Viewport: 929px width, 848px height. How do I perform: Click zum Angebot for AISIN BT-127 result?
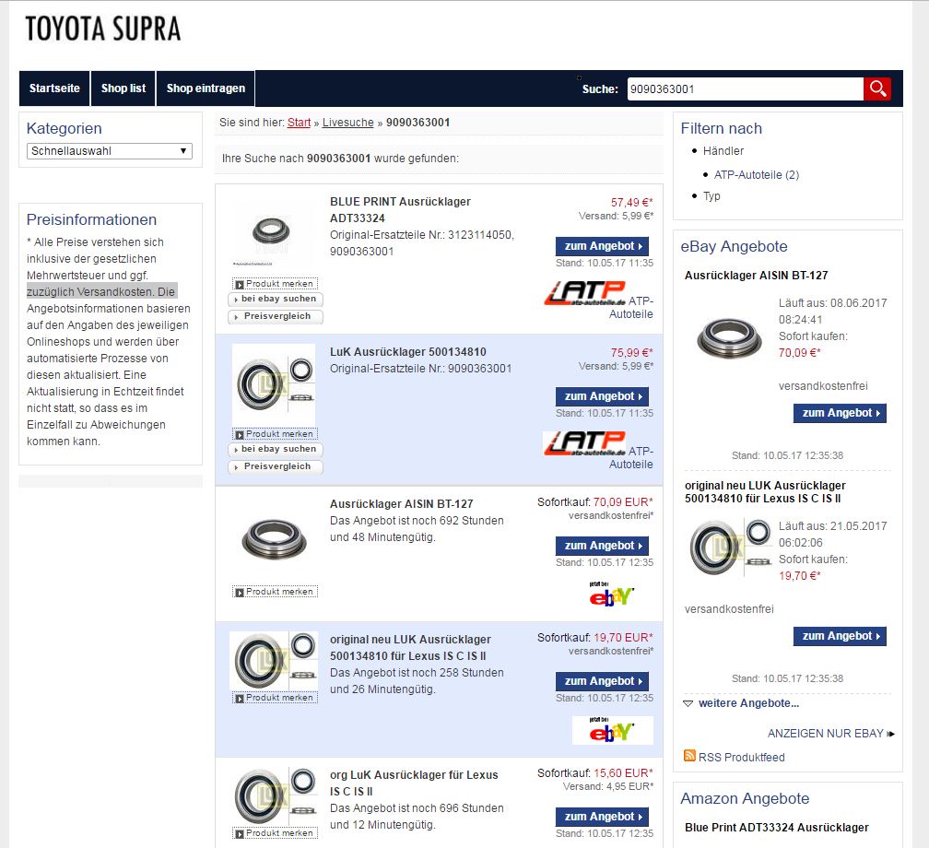click(602, 546)
